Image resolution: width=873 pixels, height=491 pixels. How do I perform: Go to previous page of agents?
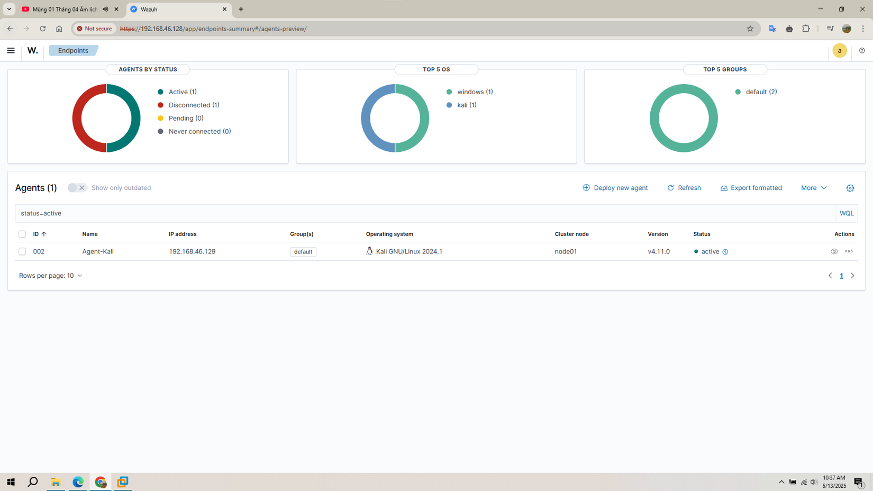coord(830,276)
